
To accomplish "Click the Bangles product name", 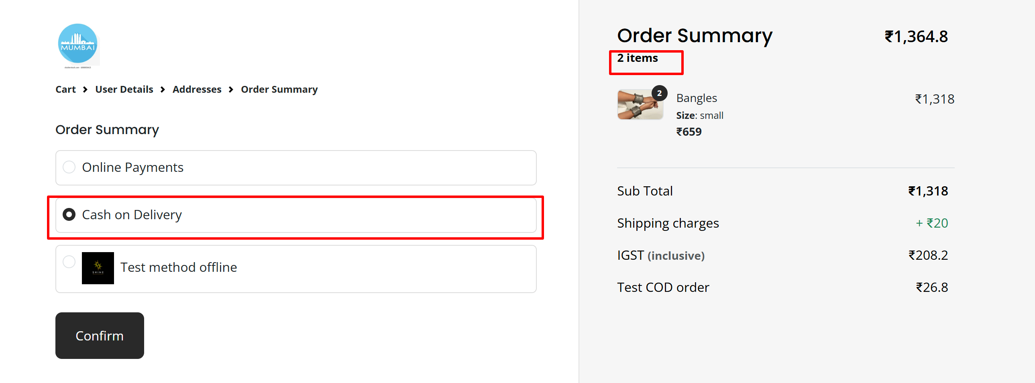I will pyautogui.click(x=696, y=98).
